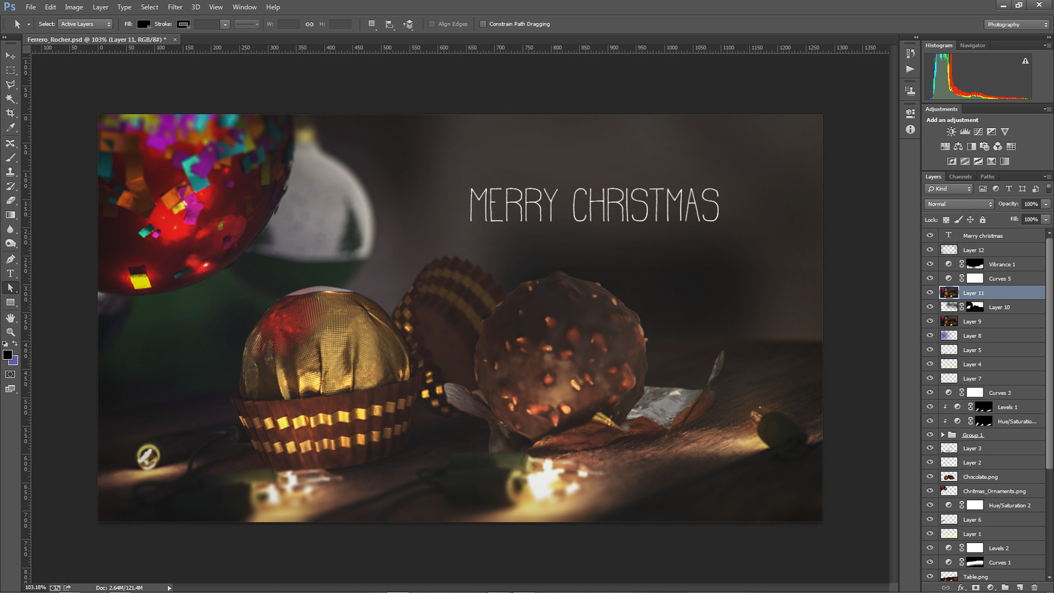Create a new layer group
The image size is (1054, 593).
click(1005, 587)
